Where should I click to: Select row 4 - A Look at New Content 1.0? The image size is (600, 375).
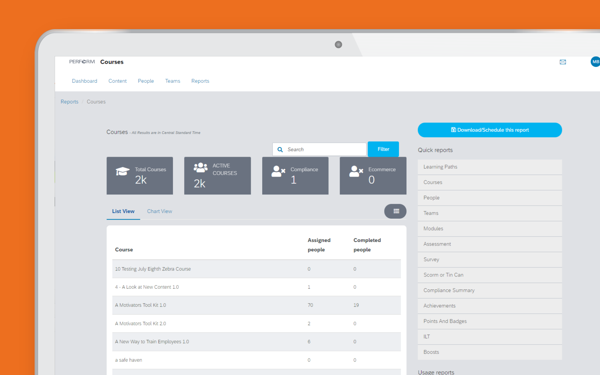point(256,287)
